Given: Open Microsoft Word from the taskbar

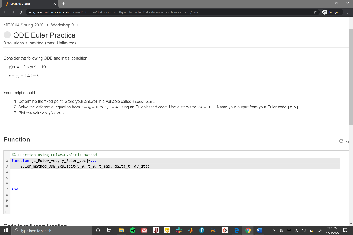Looking at the screenshot, I should 259,230.
